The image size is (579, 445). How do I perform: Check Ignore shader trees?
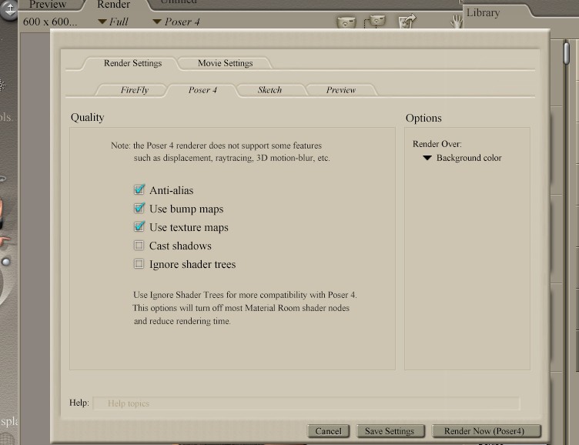click(139, 264)
